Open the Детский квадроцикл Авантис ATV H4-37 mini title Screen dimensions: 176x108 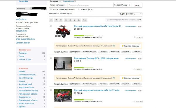[97, 90]
